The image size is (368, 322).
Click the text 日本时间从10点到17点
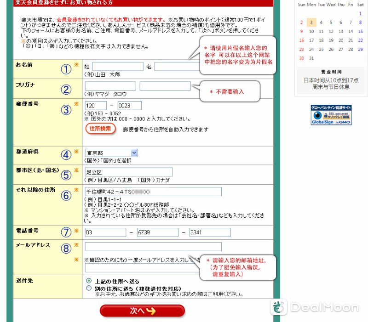point(331,80)
